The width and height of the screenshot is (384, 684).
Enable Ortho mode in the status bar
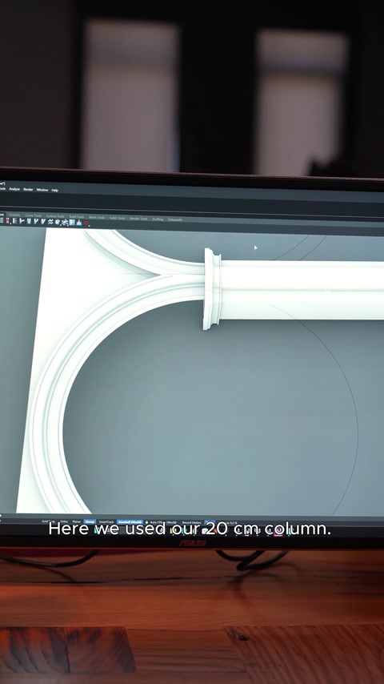click(64, 521)
